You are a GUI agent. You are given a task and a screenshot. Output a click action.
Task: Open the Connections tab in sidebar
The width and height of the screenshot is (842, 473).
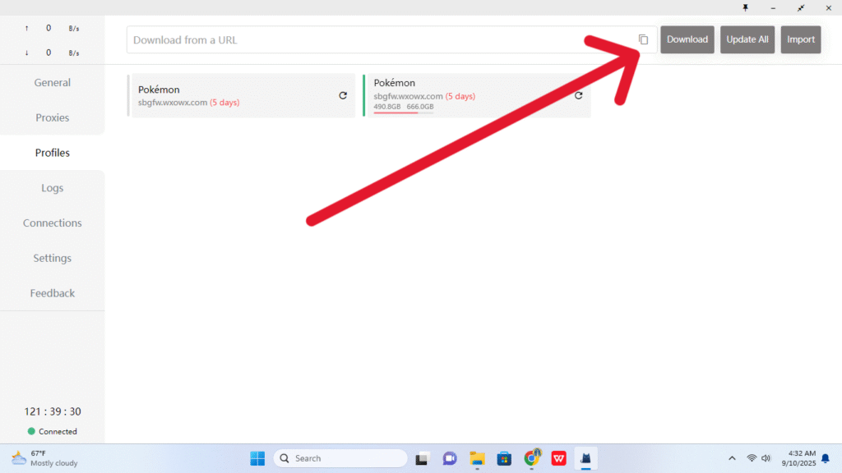click(52, 223)
